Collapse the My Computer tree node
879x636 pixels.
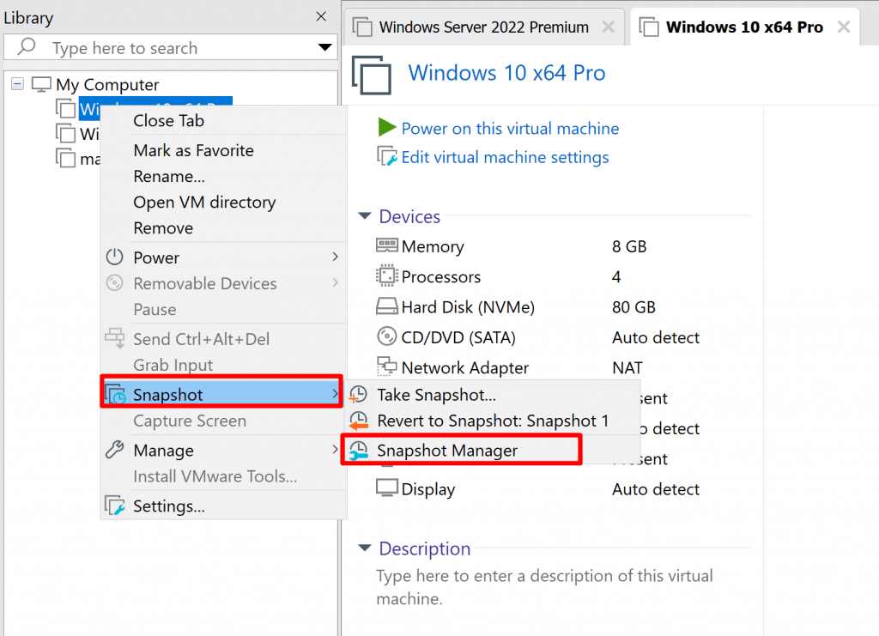pos(18,84)
